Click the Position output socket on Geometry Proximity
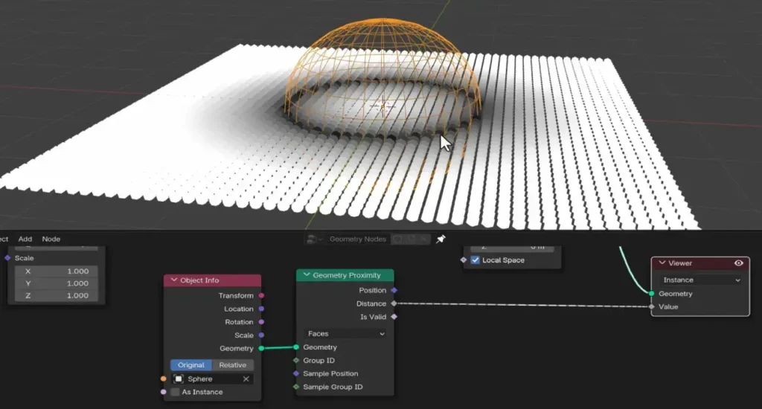The image size is (762, 409). pos(394,290)
